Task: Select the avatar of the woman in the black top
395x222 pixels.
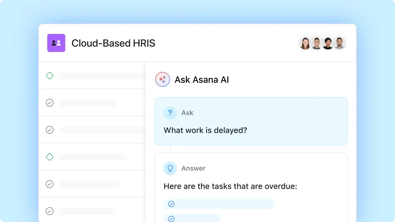Action: (328, 43)
